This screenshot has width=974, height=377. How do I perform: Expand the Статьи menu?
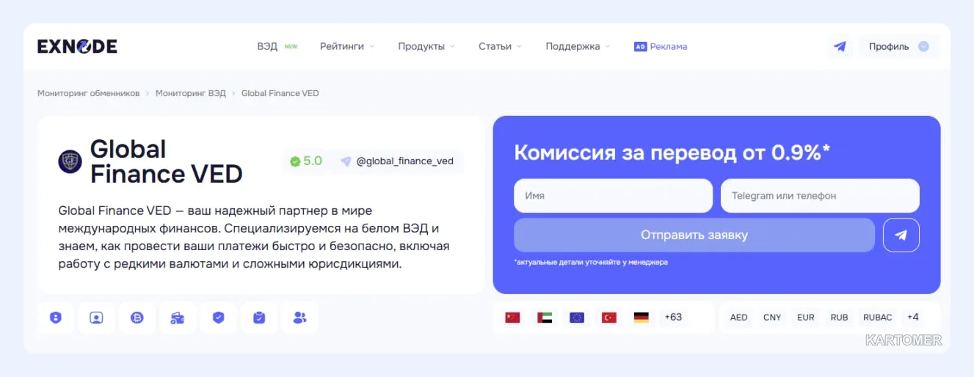click(x=501, y=46)
